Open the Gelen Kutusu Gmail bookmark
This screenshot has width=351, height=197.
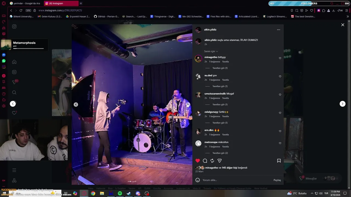click(x=50, y=16)
